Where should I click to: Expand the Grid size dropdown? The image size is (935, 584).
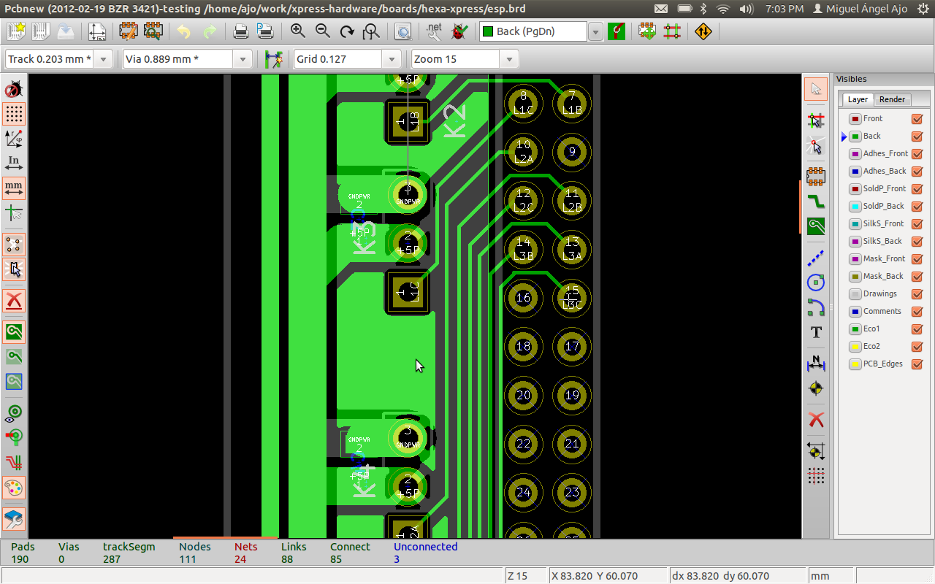coord(392,59)
